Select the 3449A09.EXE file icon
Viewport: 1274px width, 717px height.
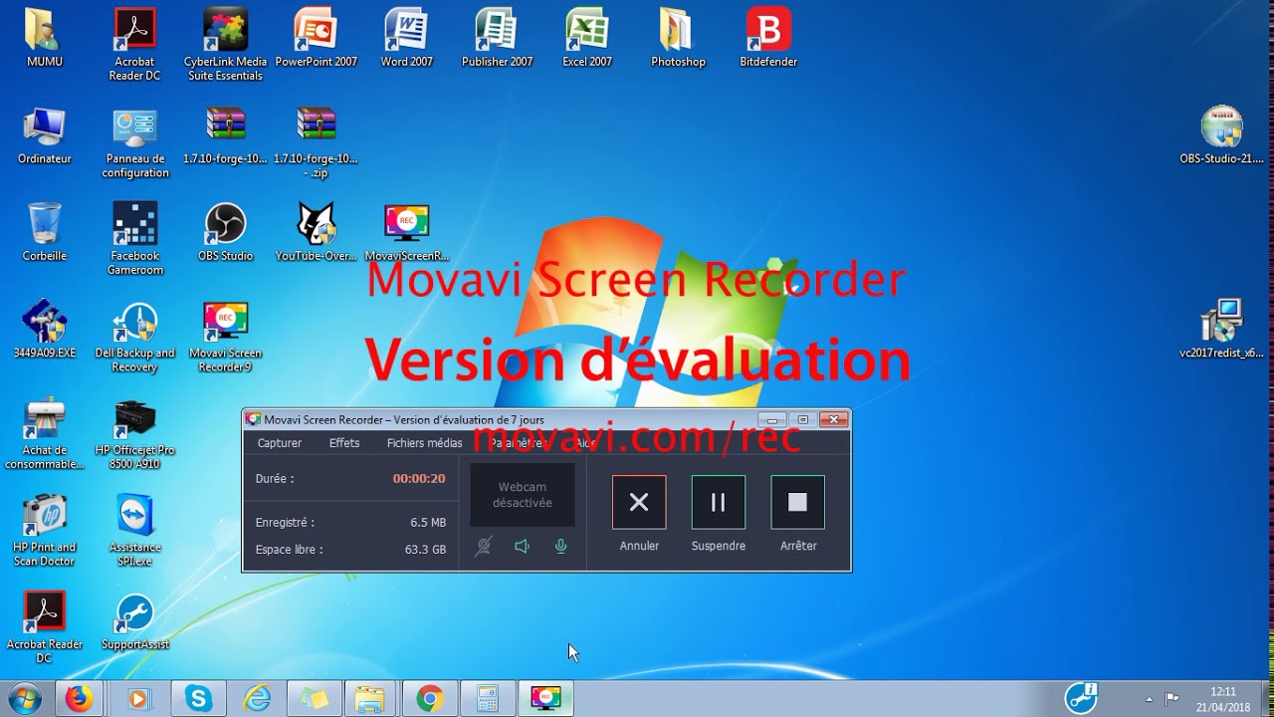(x=45, y=329)
